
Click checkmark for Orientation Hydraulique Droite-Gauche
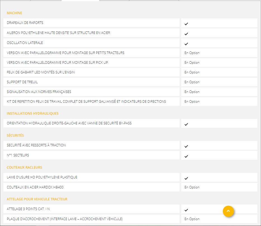point(186,124)
